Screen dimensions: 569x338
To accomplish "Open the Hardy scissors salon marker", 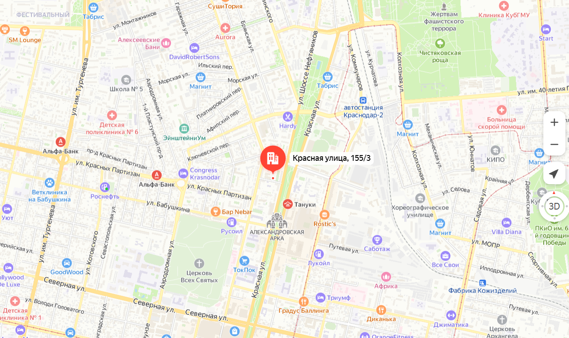I will tap(288, 117).
